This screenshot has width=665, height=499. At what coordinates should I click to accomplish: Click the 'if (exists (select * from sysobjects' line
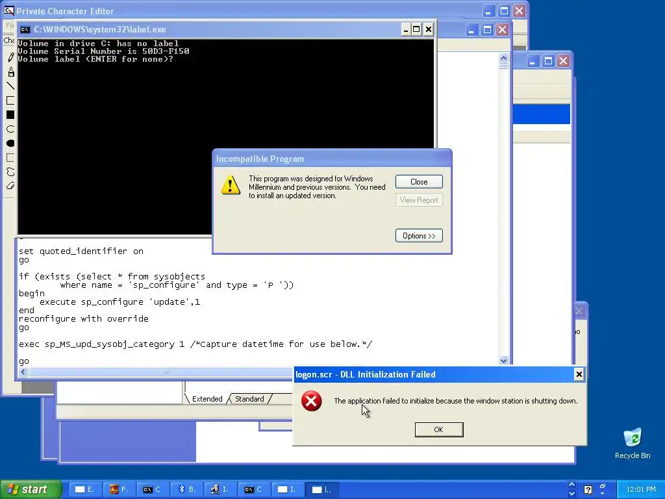click(x=112, y=276)
